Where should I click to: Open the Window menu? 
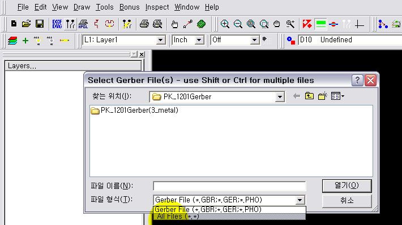(x=187, y=7)
